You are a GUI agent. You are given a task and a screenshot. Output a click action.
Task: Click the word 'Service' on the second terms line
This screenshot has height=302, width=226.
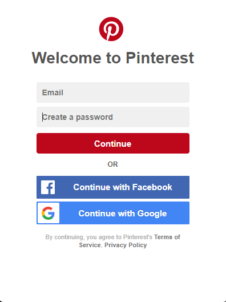90,245
